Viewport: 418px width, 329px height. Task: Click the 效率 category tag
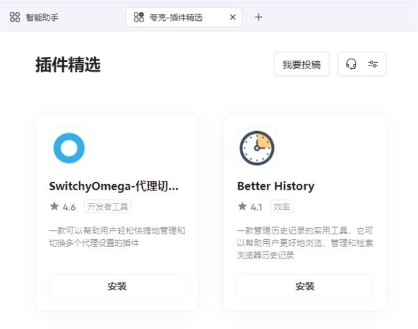[x=281, y=206]
